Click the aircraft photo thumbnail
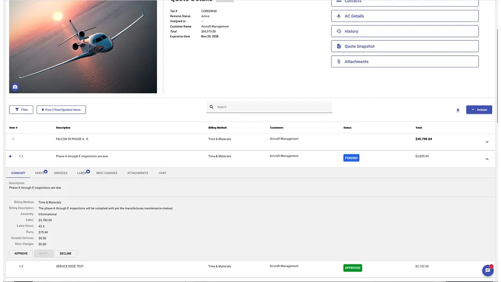 click(x=83, y=47)
